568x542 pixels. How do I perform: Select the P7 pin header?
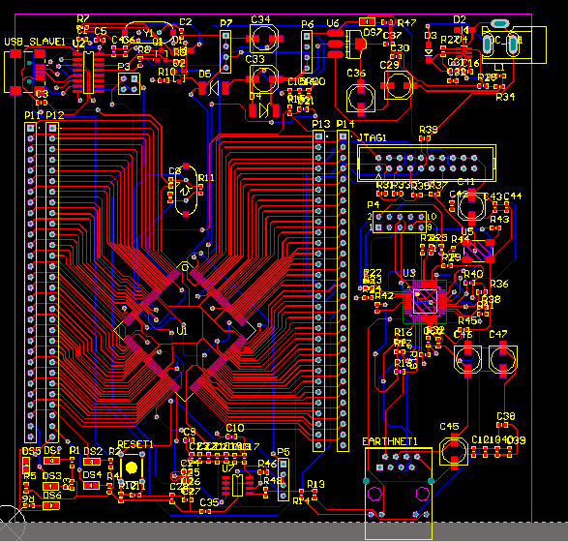[225, 52]
